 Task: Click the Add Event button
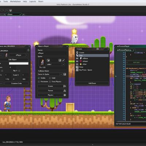pos(92,83)
